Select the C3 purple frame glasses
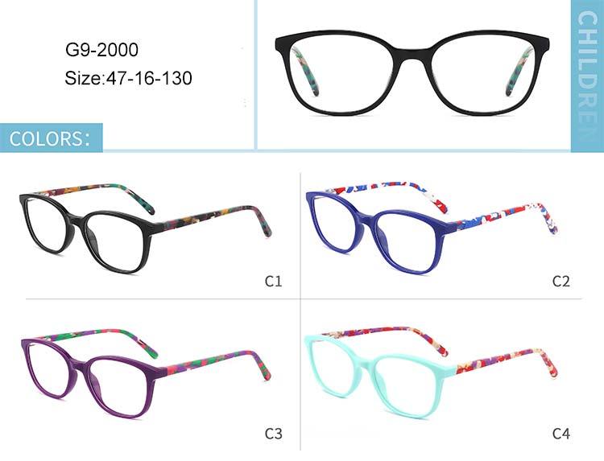 pos(146,373)
